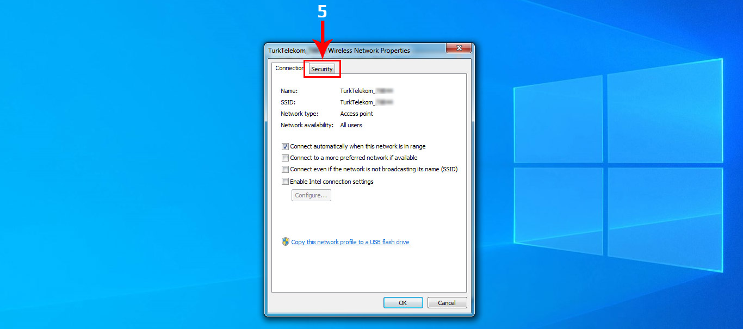Cancel the Wireless Network Properties dialog
This screenshot has width=743, height=329.
point(447,303)
